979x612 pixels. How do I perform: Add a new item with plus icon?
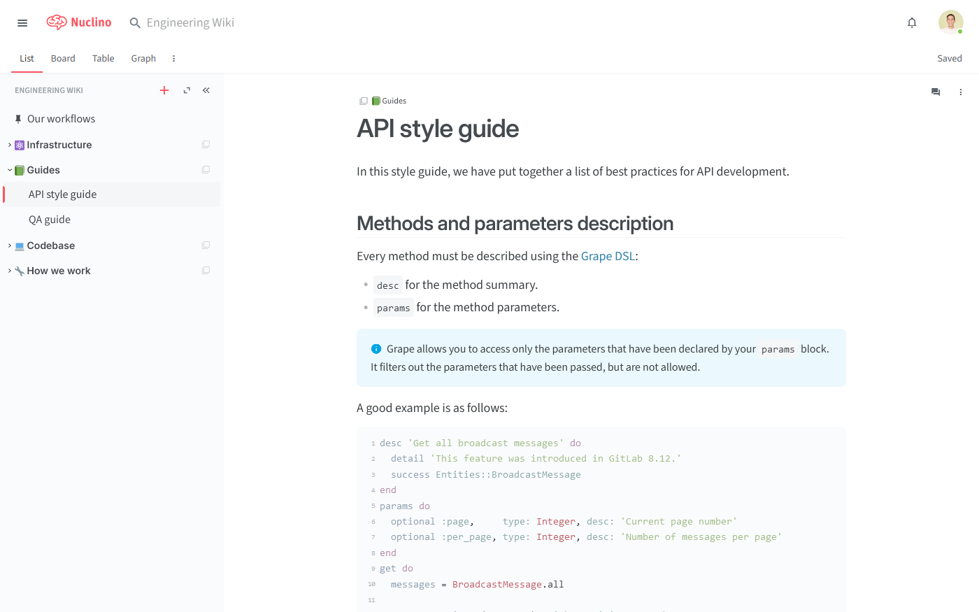(164, 90)
